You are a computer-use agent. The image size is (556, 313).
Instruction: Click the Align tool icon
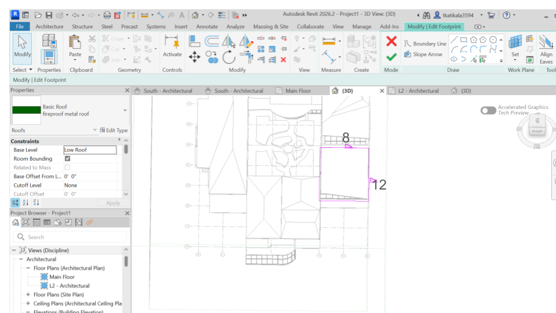click(x=195, y=41)
